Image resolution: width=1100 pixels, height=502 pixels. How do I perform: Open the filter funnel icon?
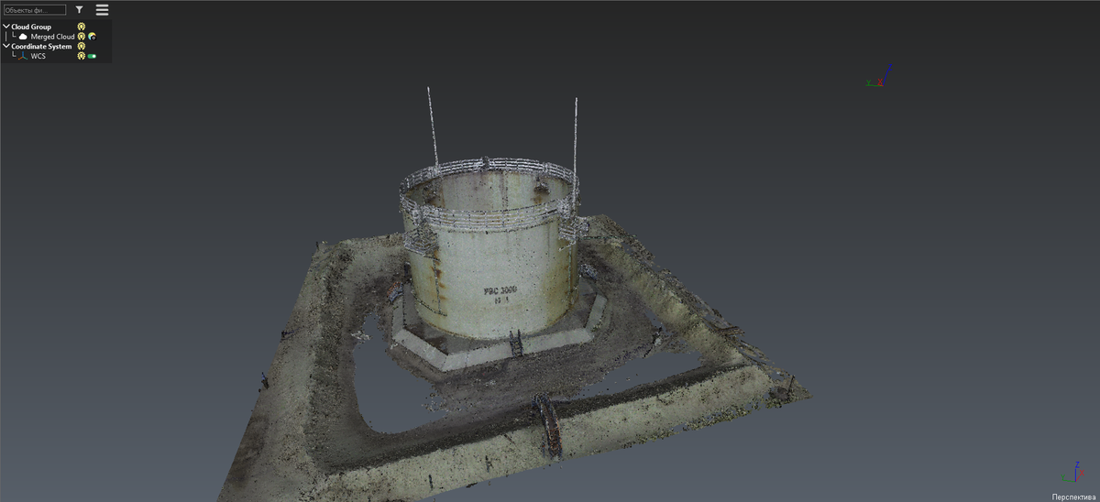click(79, 9)
